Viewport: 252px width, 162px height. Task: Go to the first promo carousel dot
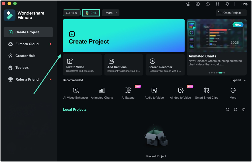click(x=209, y=73)
